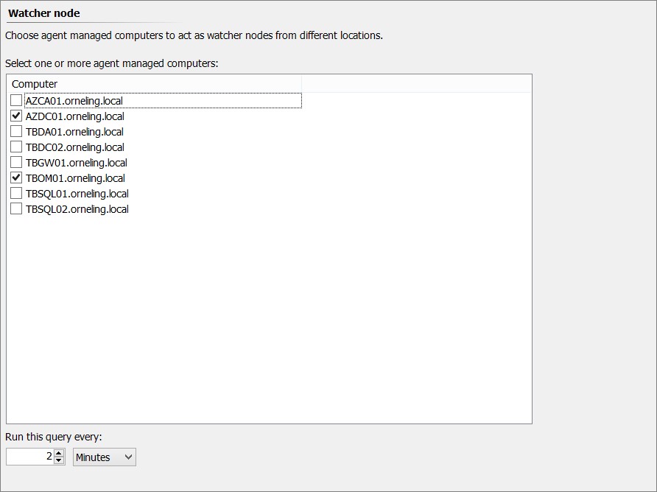Sort by the Computer column header
The image size is (657, 492).
[x=154, y=84]
